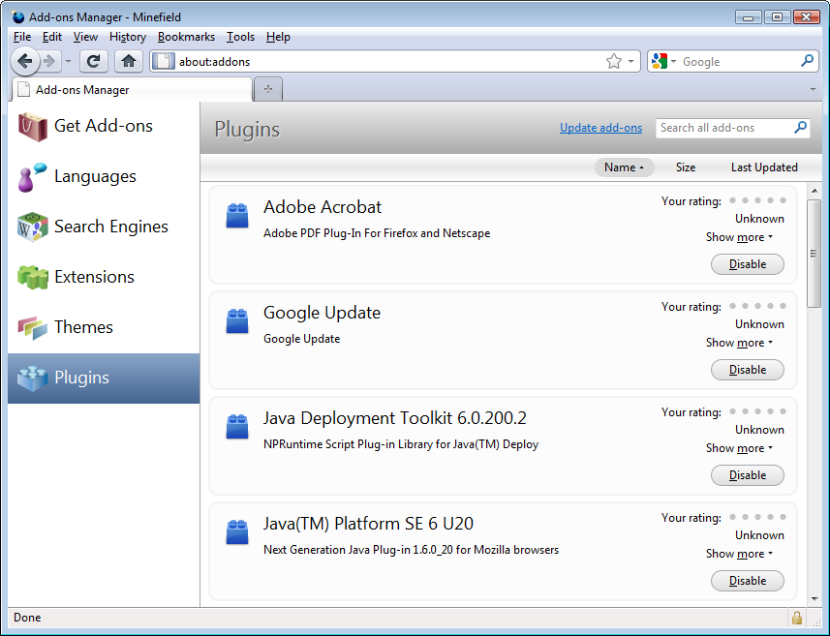Click the Search Engines cube icon
This screenshot has width=830, height=636.
pos(32,227)
